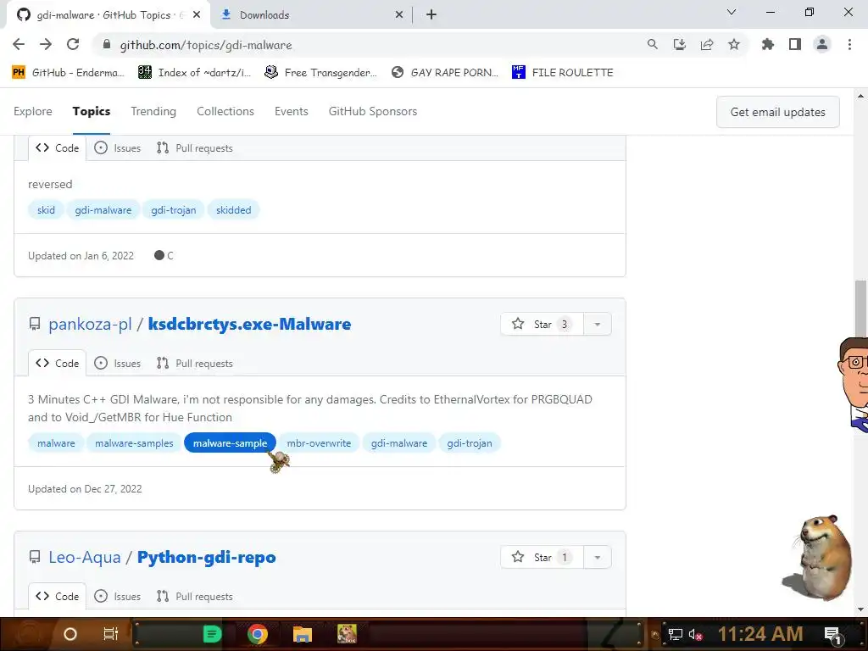868x651 pixels.
Task: Reload the current page
Action: pos(73,44)
